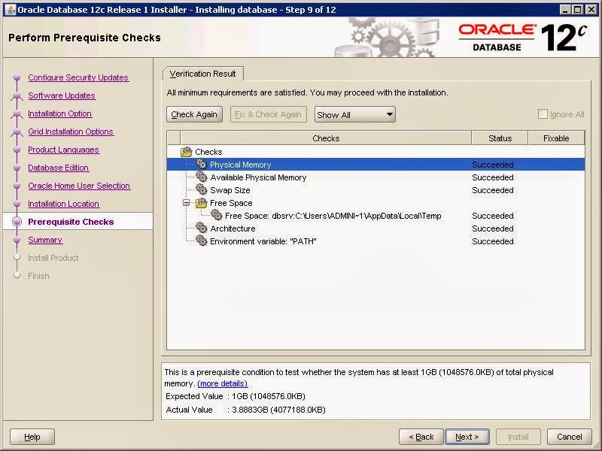Click the Fix & Check Again button

point(268,114)
